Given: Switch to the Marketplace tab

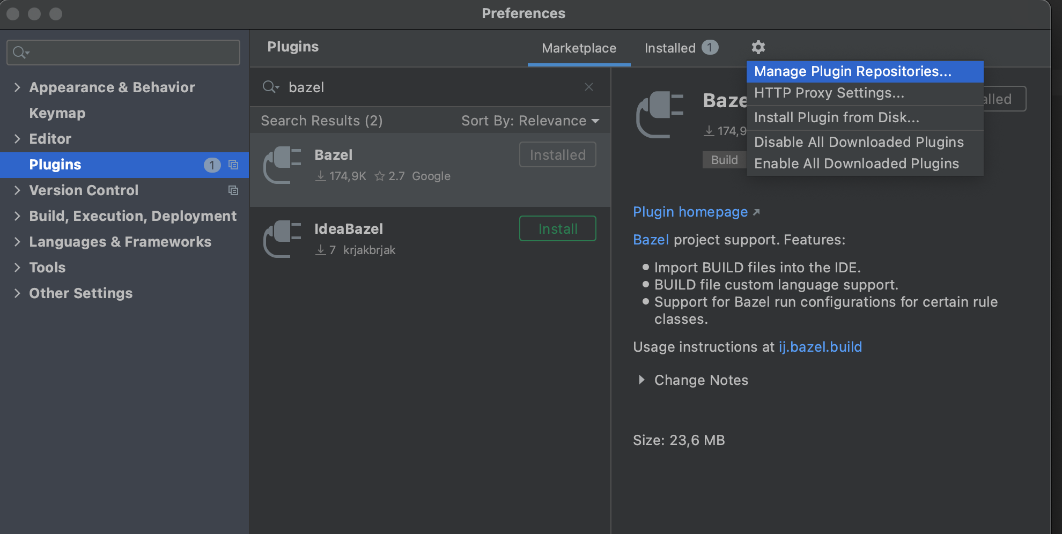Looking at the screenshot, I should (579, 48).
